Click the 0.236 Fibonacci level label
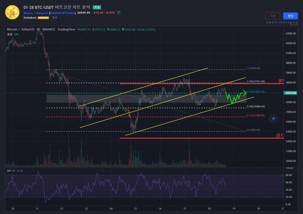303x214 pixels. [x=256, y=115]
